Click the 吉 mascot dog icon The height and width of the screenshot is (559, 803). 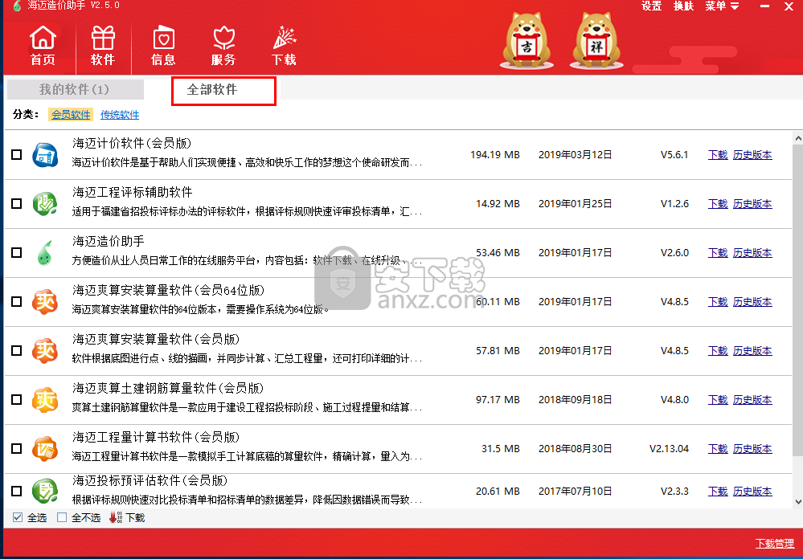(526, 41)
